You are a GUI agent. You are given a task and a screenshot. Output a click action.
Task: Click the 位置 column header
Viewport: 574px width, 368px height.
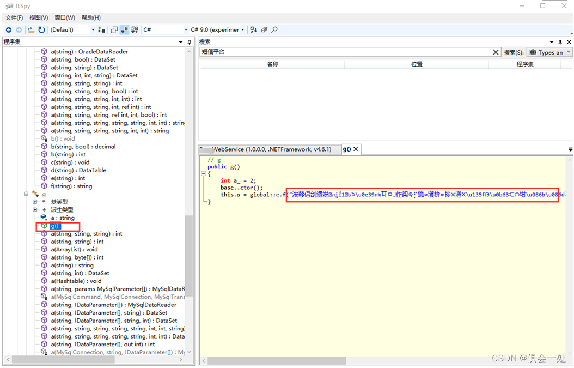point(417,64)
